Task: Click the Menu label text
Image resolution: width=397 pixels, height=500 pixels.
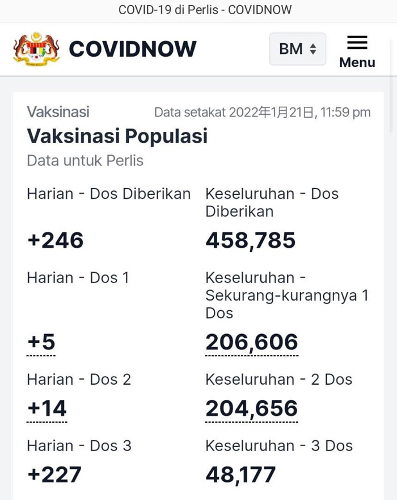Action: (357, 63)
